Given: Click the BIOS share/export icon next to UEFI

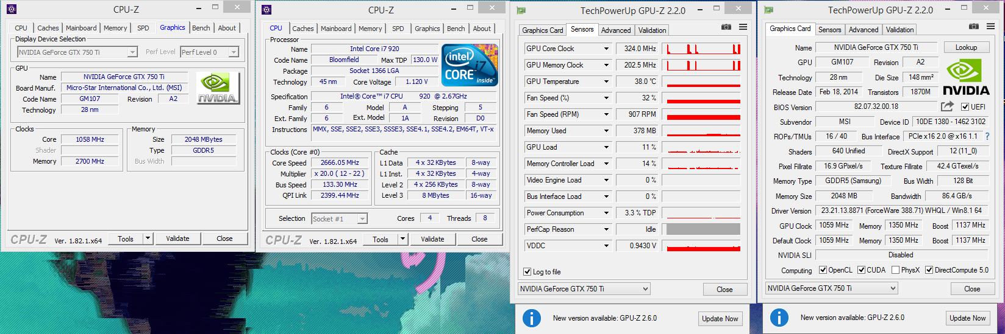Looking at the screenshot, I should [x=946, y=106].
